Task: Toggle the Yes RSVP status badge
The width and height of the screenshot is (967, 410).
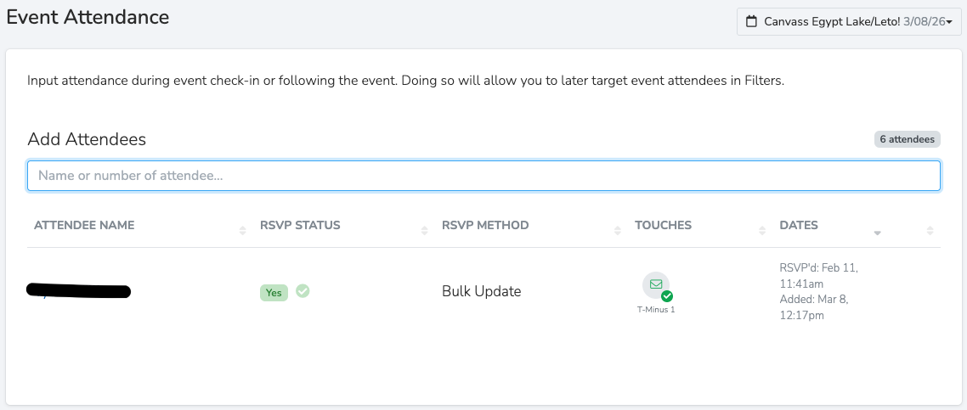Action: [274, 293]
